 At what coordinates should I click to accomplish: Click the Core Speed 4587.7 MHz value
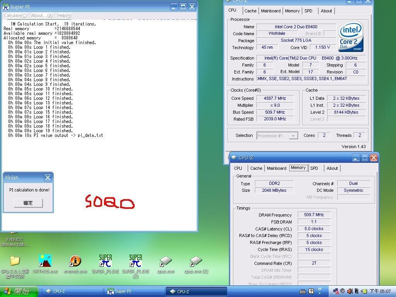click(x=275, y=98)
